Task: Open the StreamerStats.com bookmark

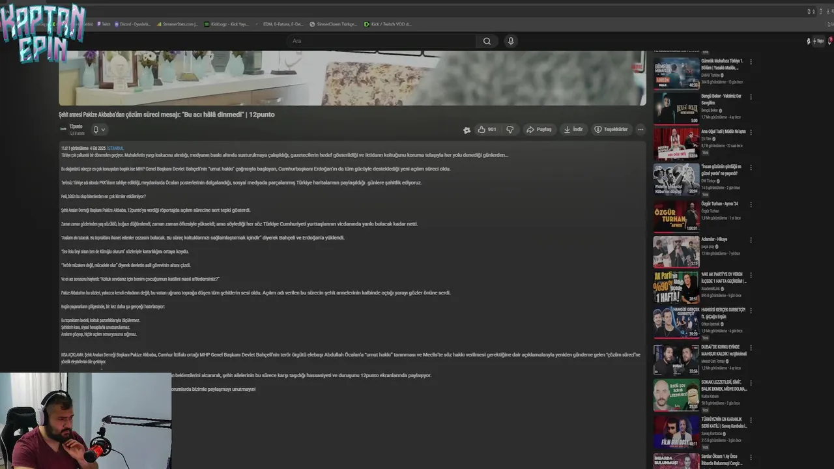Action: tap(177, 24)
